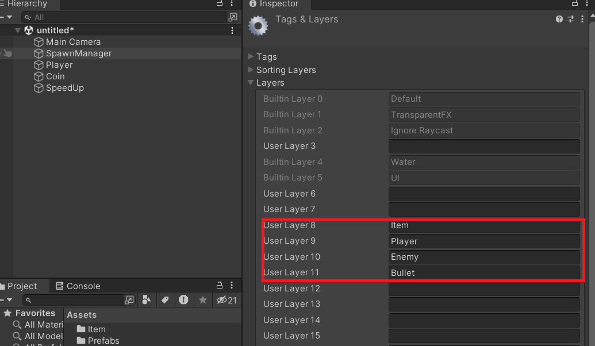Open the Hierarchy panel kebab menu
The image size is (595, 346).
(232, 3)
